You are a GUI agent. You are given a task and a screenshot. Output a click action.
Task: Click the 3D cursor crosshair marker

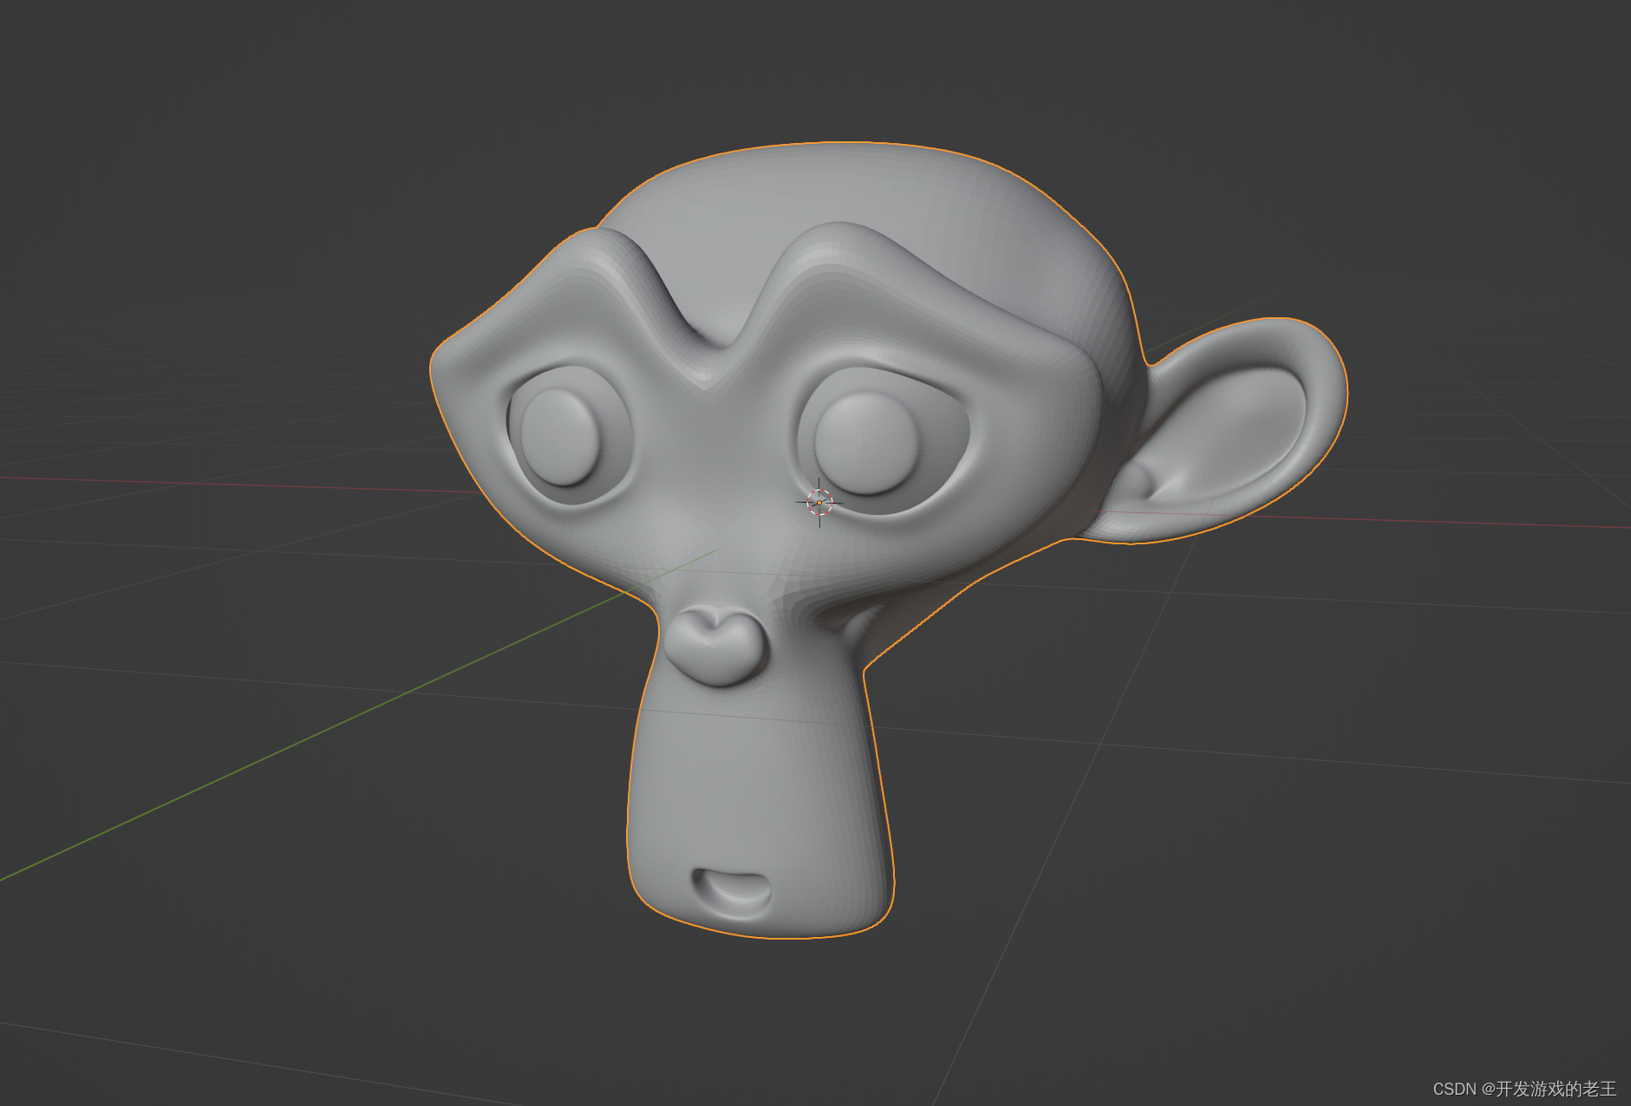(819, 502)
